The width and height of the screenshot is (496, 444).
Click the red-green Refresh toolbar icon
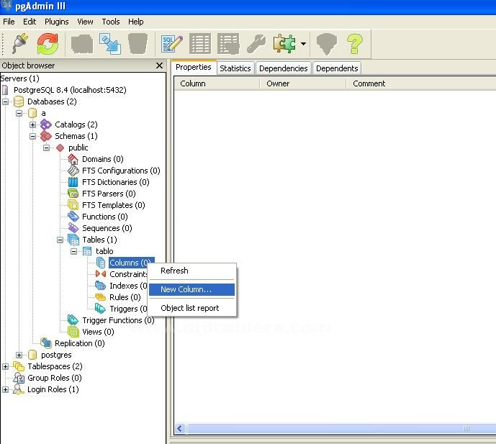[x=48, y=44]
